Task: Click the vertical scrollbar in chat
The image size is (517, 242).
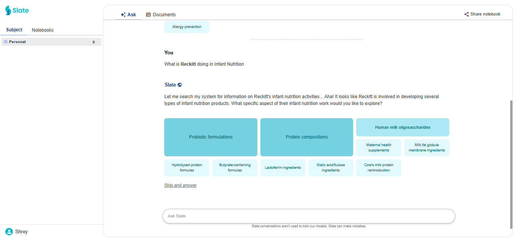Action: (512, 162)
